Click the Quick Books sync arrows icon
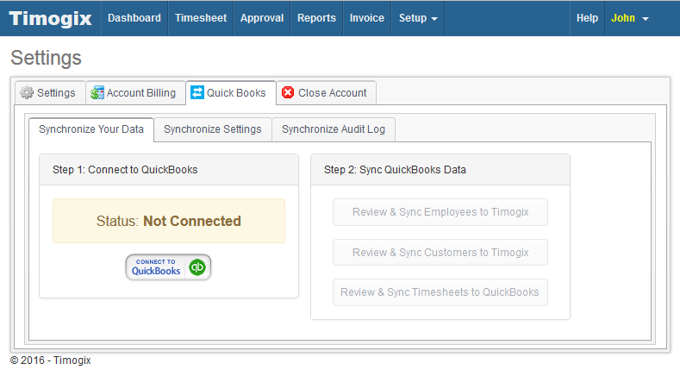Image resolution: width=680 pixels, height=370 pixels. [x=197, y=92]
